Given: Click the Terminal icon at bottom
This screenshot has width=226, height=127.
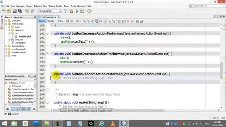Looking at the screenshot, I should click(10, 114).
